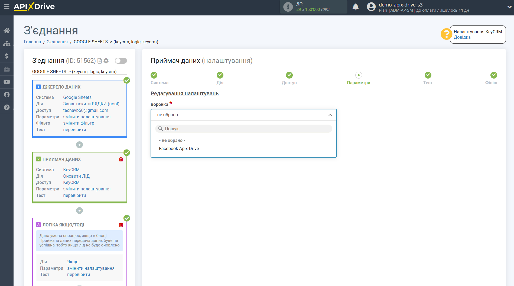This screenshot has width=514, height=286.
Task: Click the ApiX-Drive logo
Action: pyautogui.click(x=34, y=6)
